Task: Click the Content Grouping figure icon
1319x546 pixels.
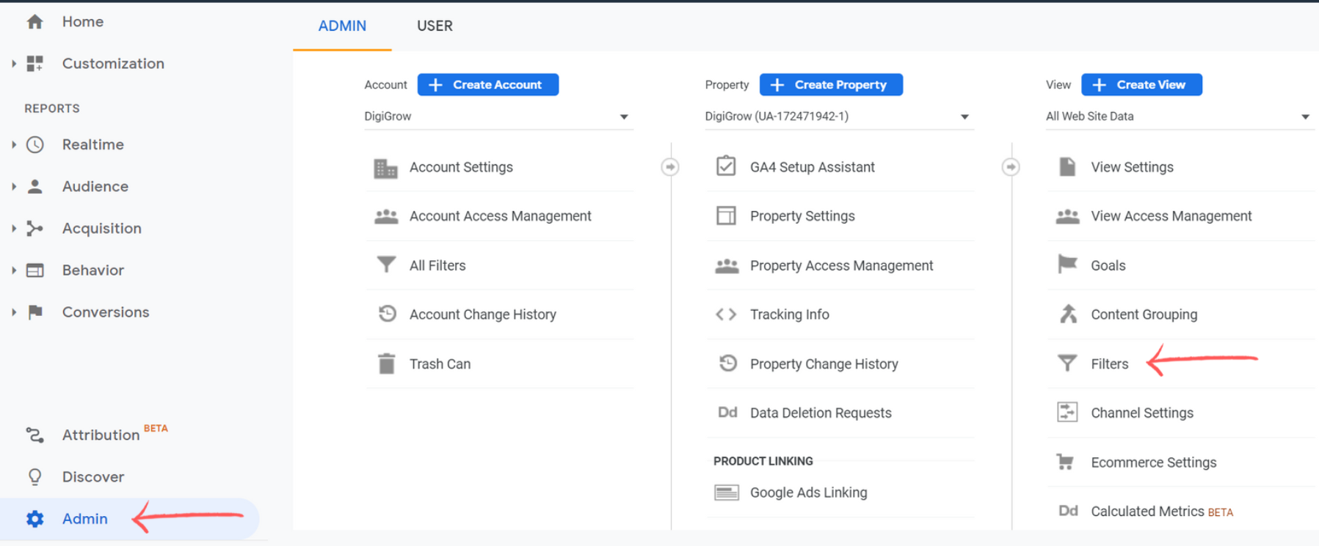Action: (1068, 314)
